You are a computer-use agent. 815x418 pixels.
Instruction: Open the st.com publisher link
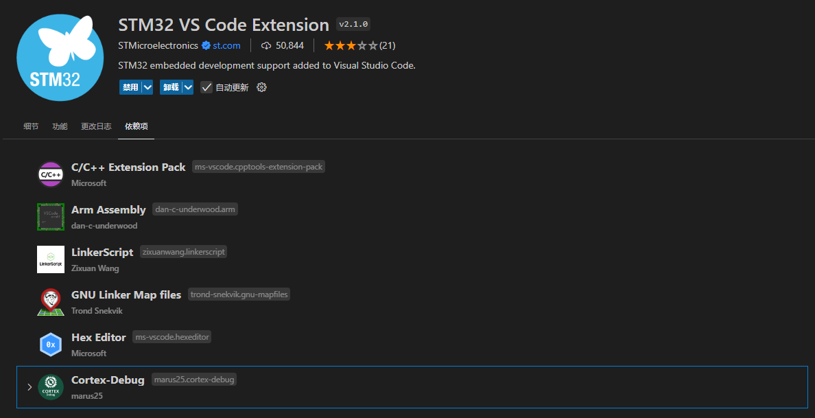[x=226, y=46]
